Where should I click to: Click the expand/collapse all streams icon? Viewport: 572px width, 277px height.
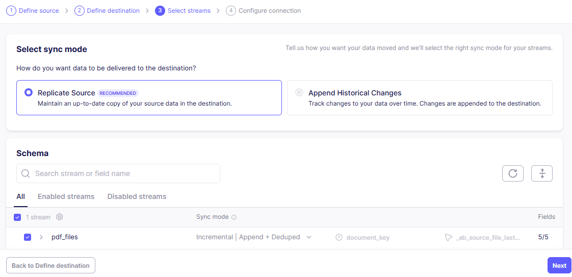542,173
